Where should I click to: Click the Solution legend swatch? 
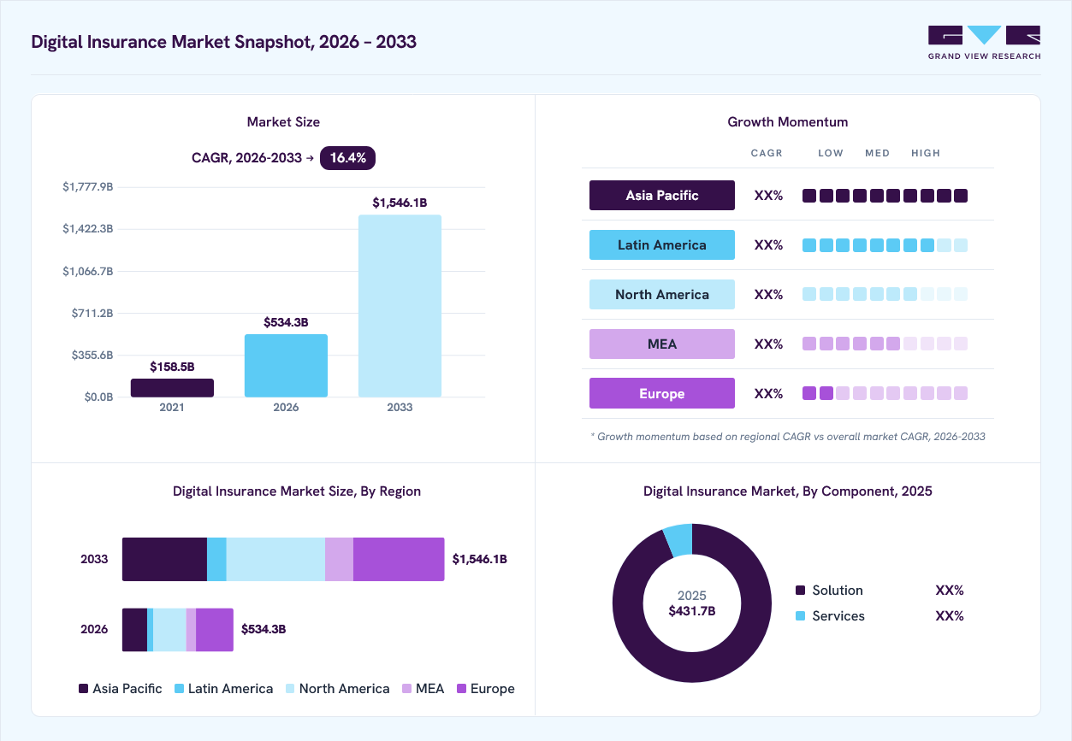[801, 590]
